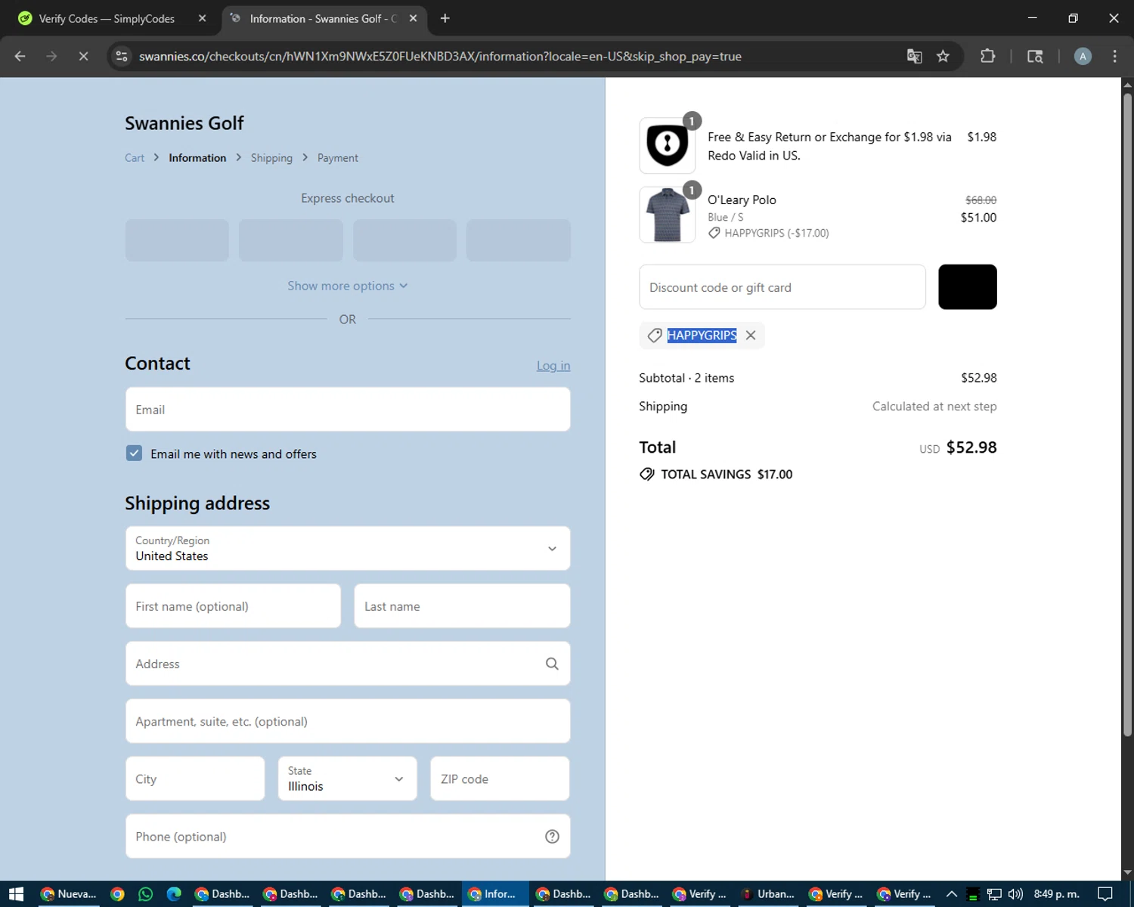Select the Shipping breadcrumb step
The image size is (1134, 907).
tap(271, 158)
